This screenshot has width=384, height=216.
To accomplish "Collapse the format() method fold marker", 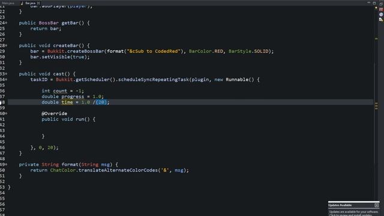I will [6, 164].
